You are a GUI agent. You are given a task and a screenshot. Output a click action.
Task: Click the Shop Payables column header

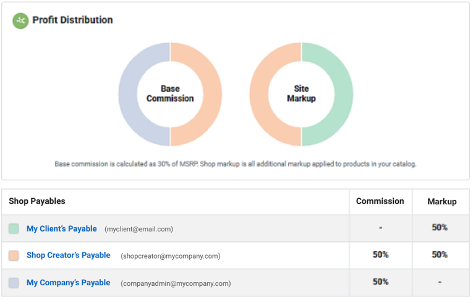tap(37, 201)
